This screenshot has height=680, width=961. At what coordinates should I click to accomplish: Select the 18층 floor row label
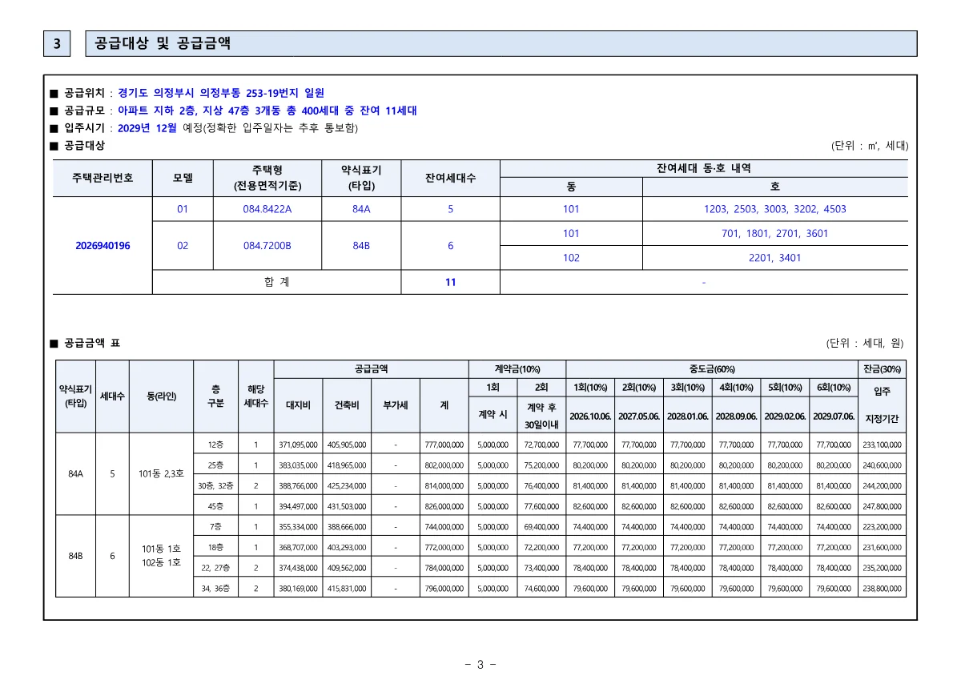click(x=215, y=547)
